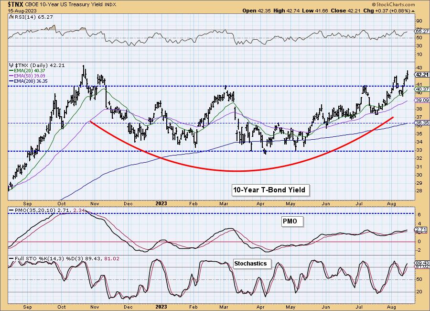Select the 'CBOE 10-Year US Treasury Yield' title
The image size is (430, 311).
tap(64, 5)
